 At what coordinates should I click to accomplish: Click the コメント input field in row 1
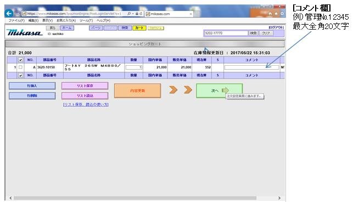pyautogui.click(x=251, y=67)
